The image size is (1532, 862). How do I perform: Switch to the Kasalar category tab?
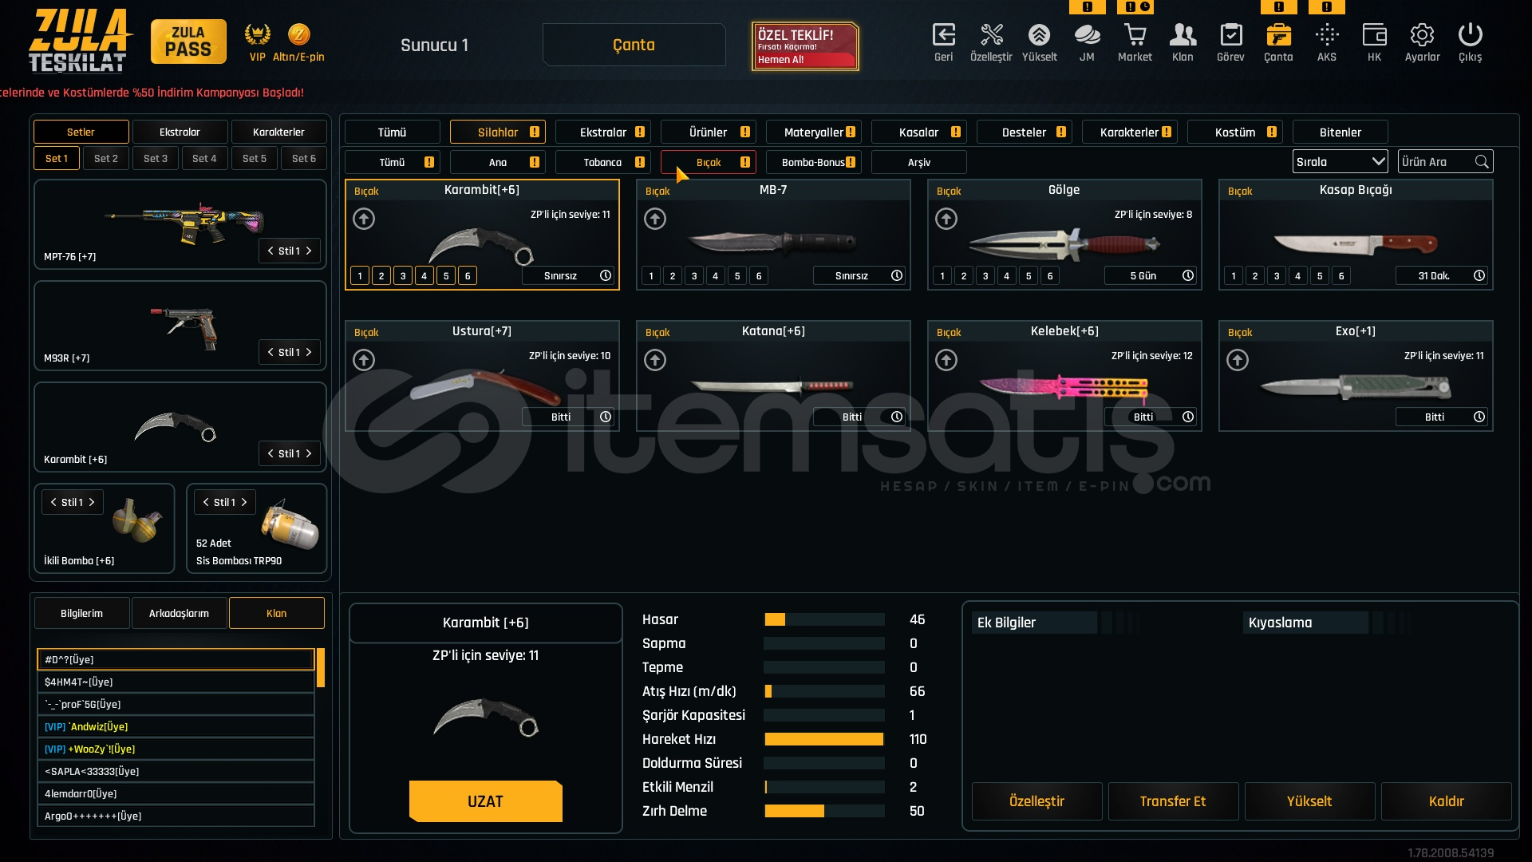click(x=919, y=132)
